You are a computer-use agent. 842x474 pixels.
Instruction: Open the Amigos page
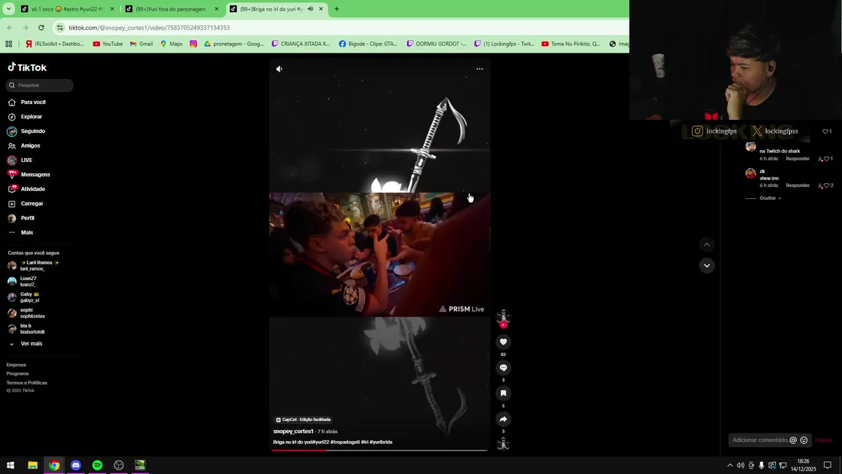tap(24, 145)
